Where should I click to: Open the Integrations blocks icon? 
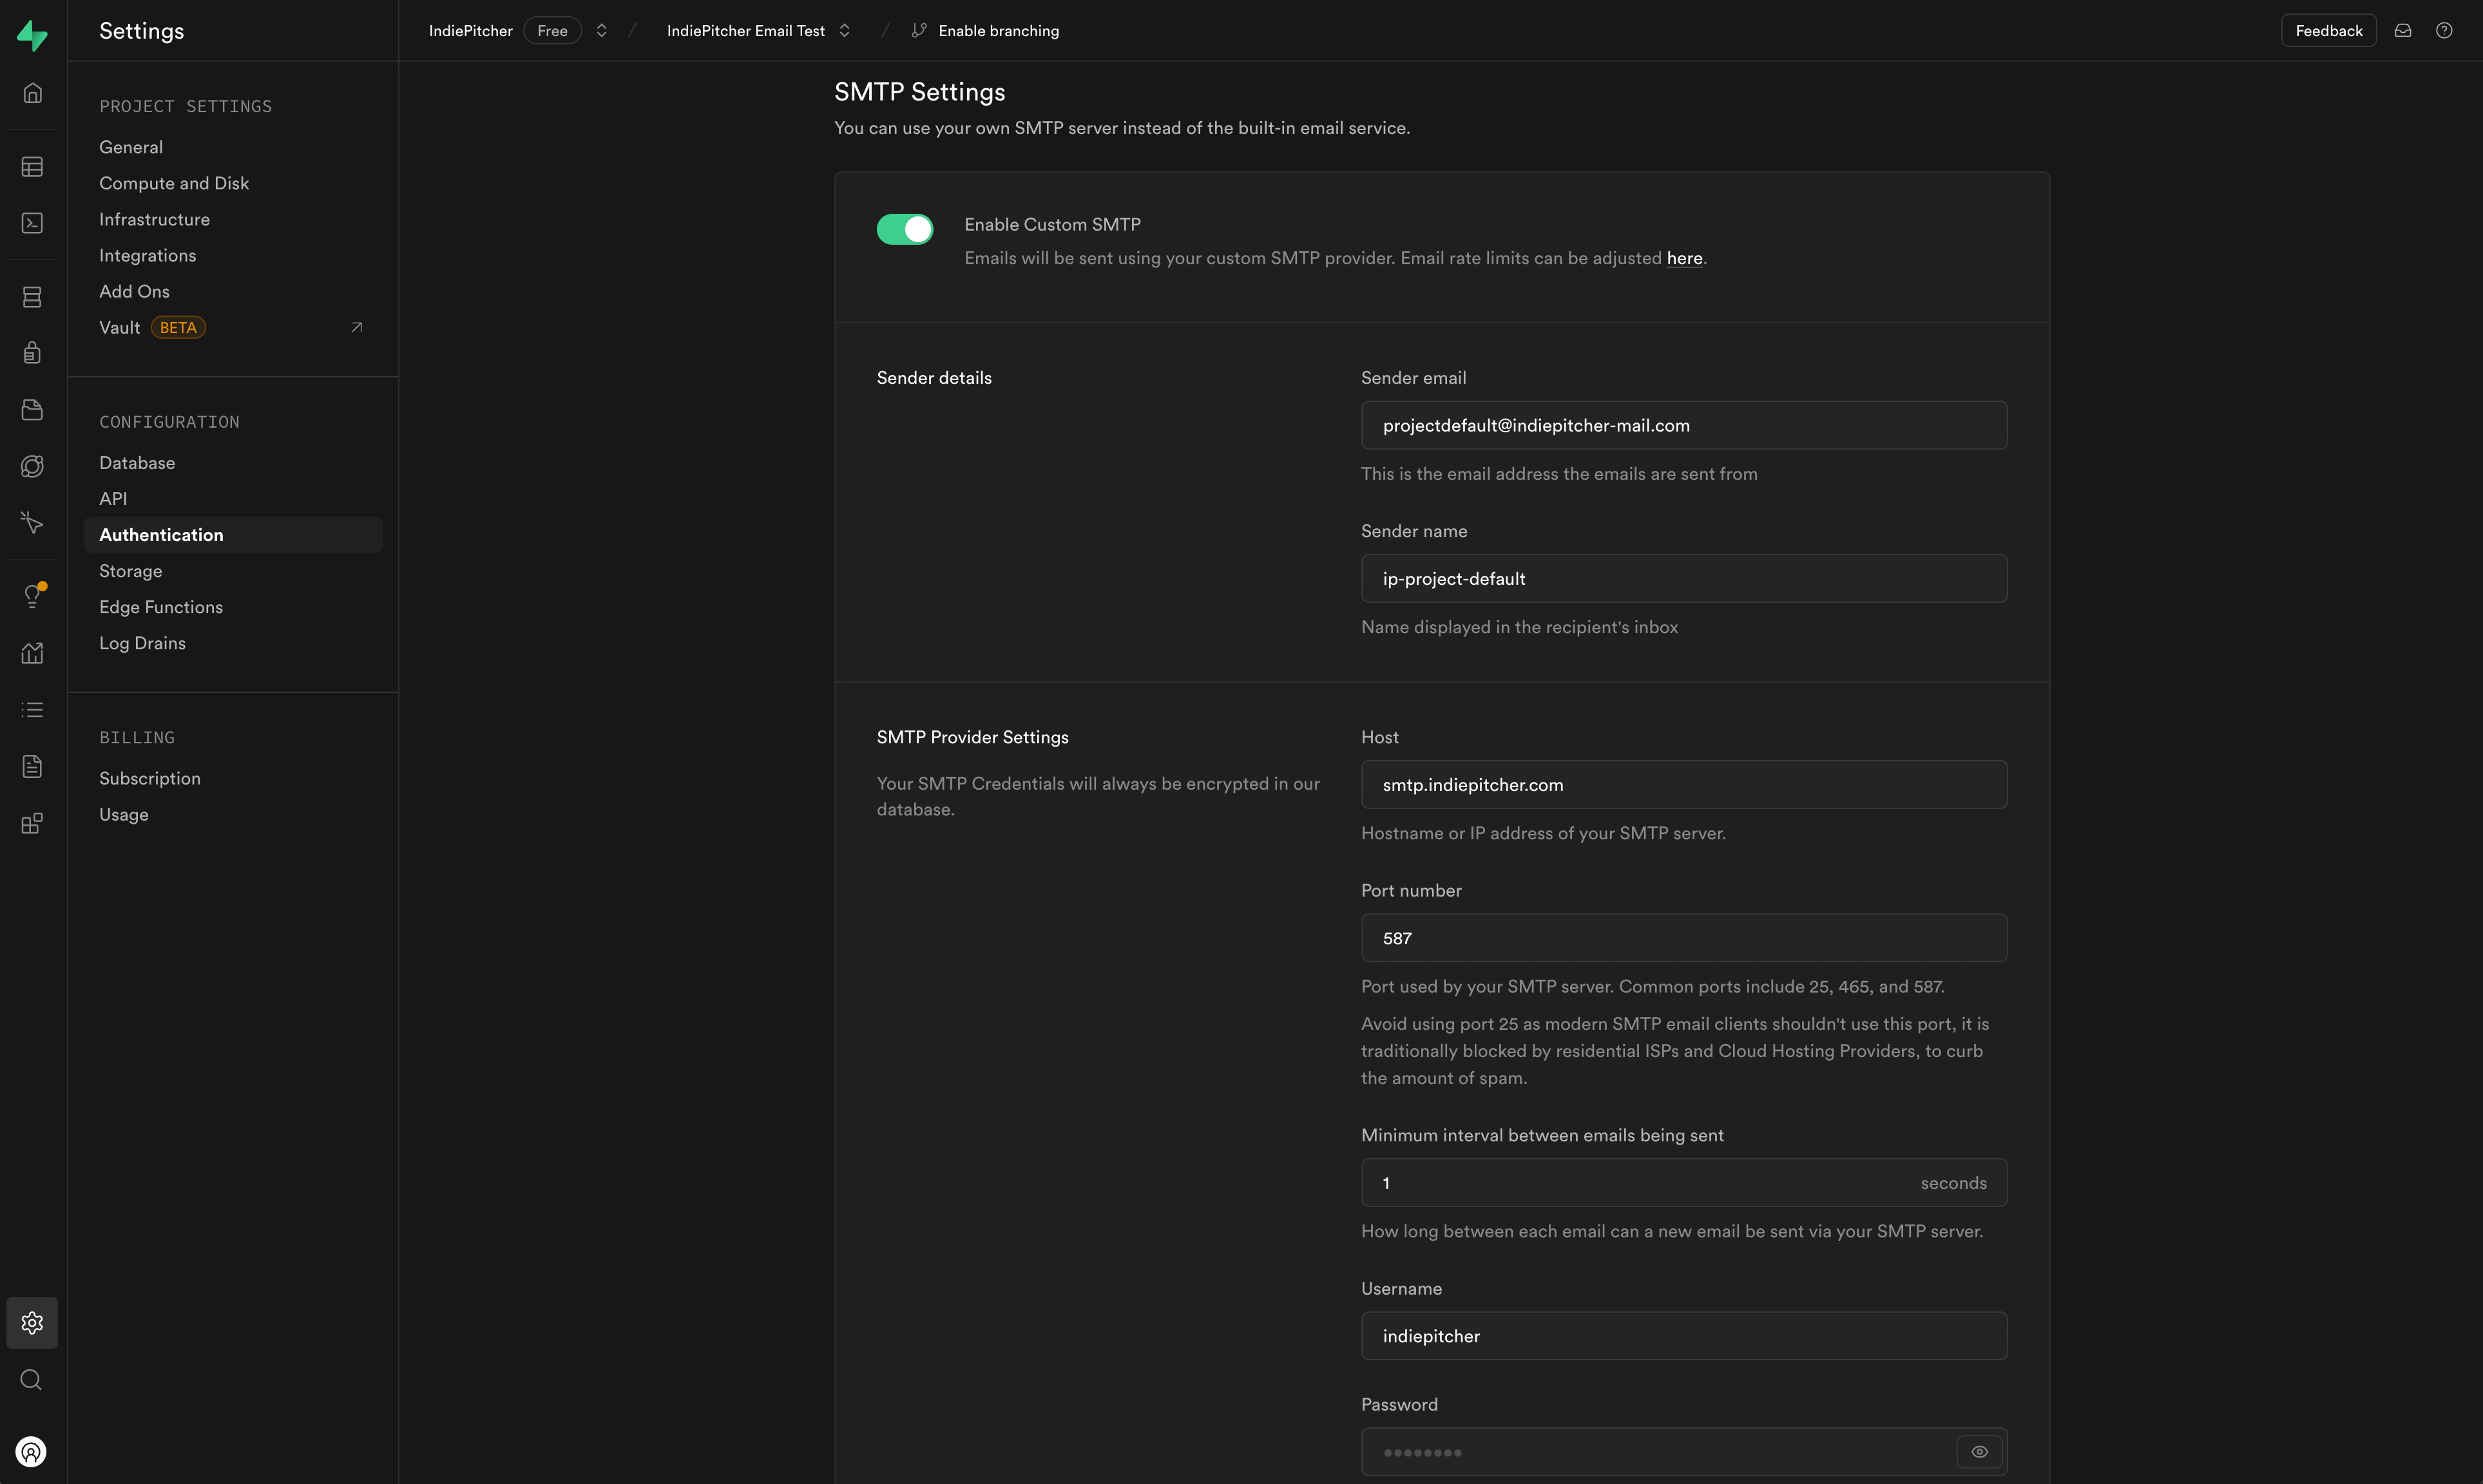32,823
